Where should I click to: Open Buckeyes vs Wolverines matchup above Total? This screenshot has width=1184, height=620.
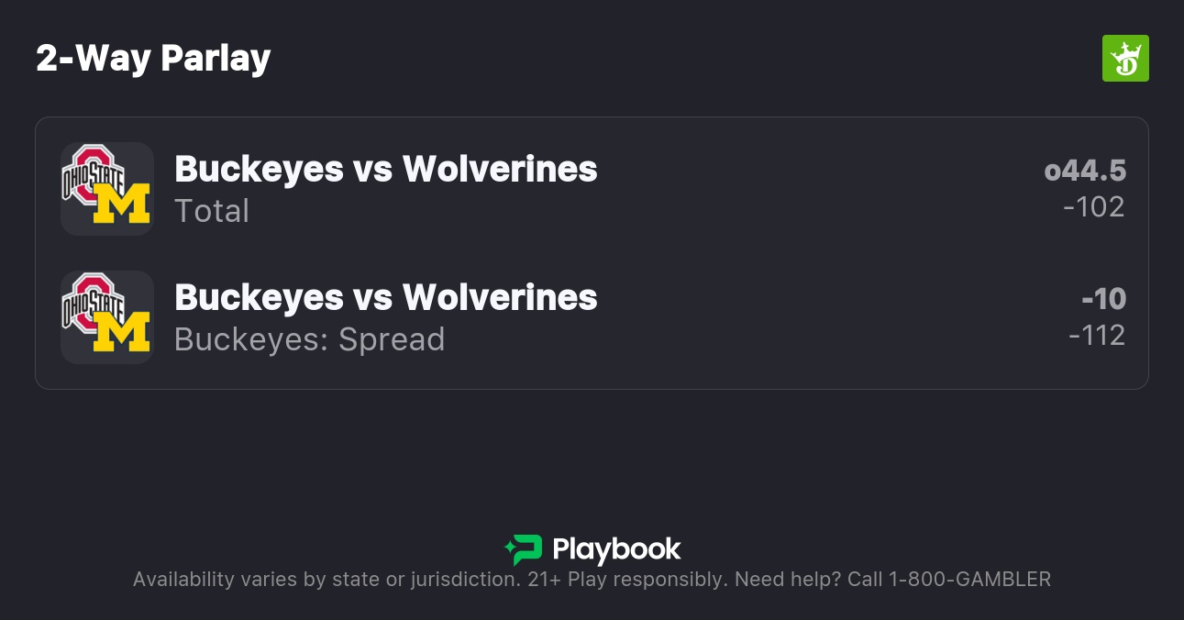point(385,169)
